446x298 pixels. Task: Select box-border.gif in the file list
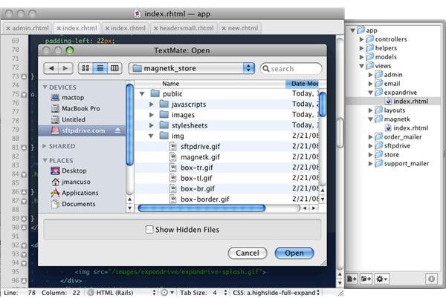(x=205, y=199)
